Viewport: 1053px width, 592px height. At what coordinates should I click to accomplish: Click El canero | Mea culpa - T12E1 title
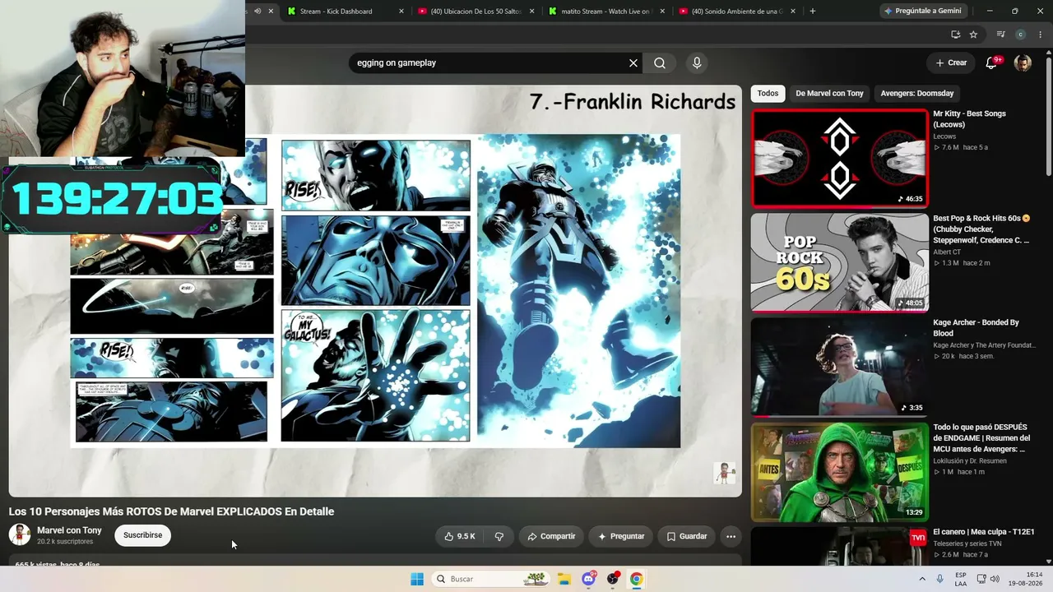pyautogui.click(x=983, y=532)
